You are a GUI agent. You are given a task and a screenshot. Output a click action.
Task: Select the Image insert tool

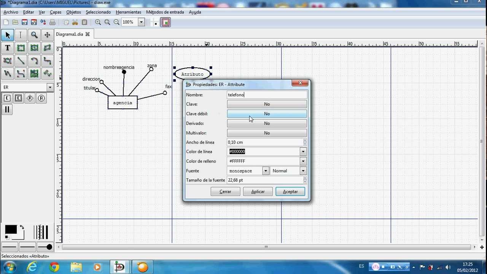(34, 73)
